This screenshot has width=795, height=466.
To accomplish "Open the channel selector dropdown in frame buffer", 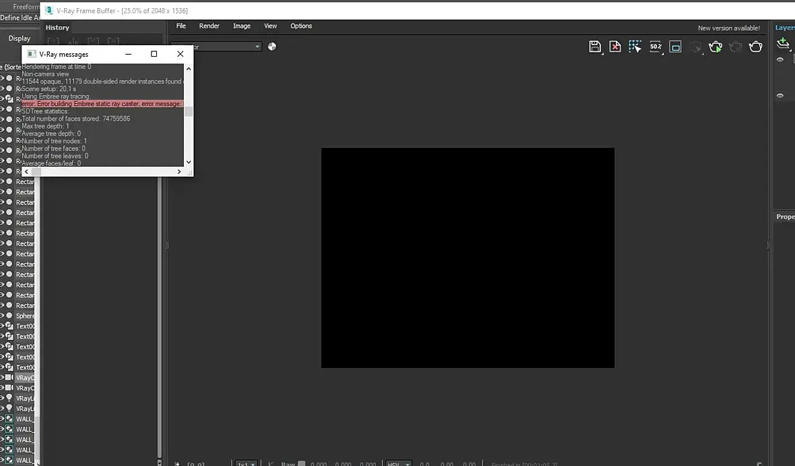I will tap(216, 47).
